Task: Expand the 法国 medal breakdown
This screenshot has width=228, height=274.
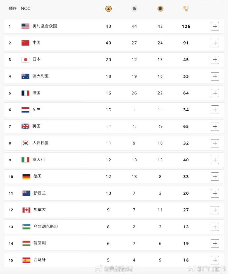Action: click(x=215, y=93)
